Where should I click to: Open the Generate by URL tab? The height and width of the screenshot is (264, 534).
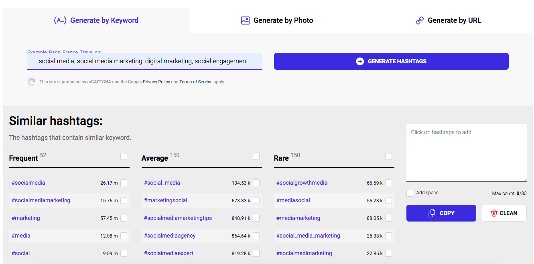tap(454, 20)
